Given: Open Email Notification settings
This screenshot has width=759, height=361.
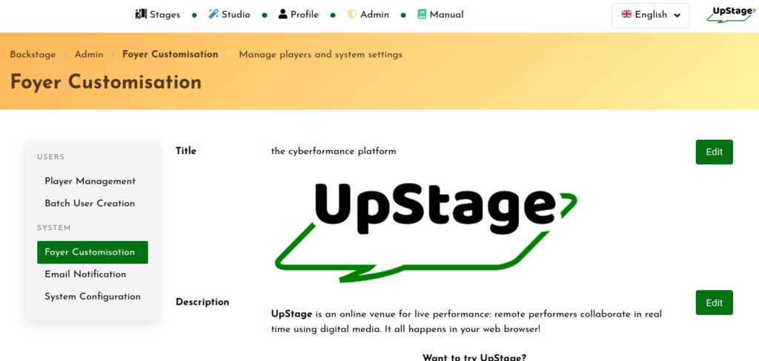Looking at the screenshot, I should (93, 274).
